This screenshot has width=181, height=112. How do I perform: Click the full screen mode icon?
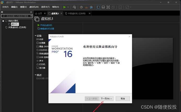pyautogui.click(x=108, y=7)
